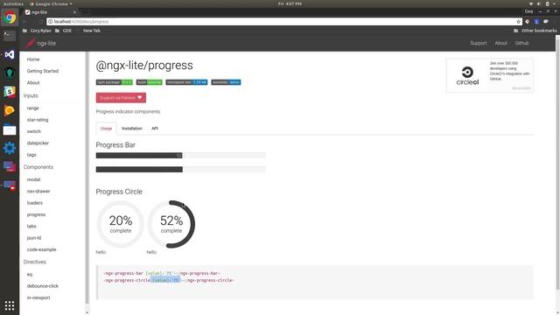Click the minzipped size badge
The width and height of the screenshot is (560, 315).
(186, 82)
